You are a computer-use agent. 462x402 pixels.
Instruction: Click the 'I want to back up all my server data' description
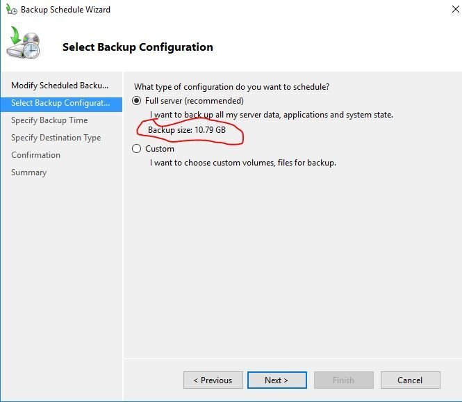(272, 115)
